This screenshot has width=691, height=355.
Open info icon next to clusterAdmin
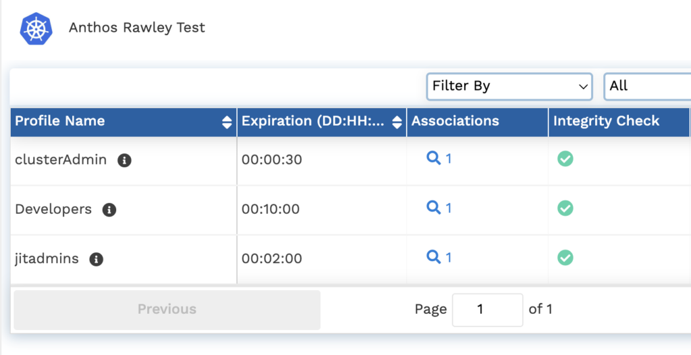coord(124,161)
